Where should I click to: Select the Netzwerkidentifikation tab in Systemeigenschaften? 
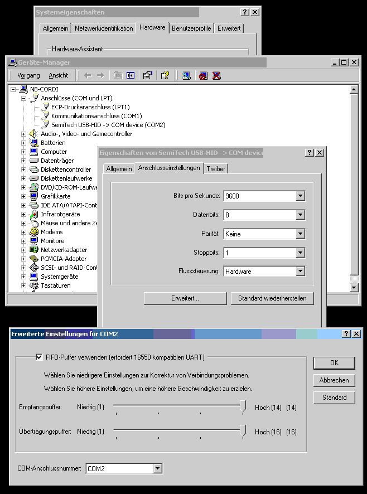coord(104,28)
